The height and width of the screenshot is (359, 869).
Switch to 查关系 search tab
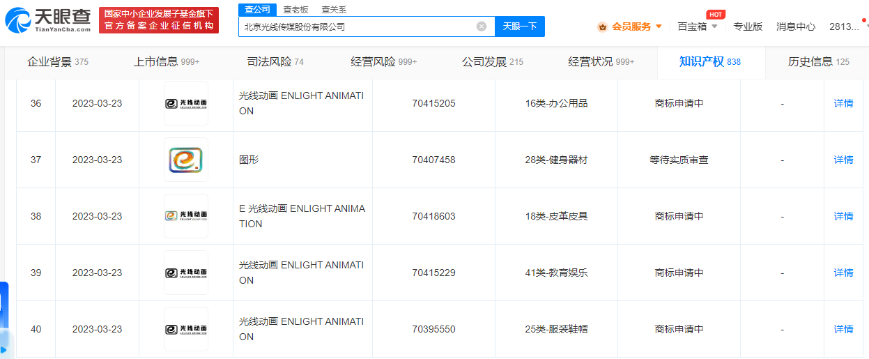click(334, 10)
